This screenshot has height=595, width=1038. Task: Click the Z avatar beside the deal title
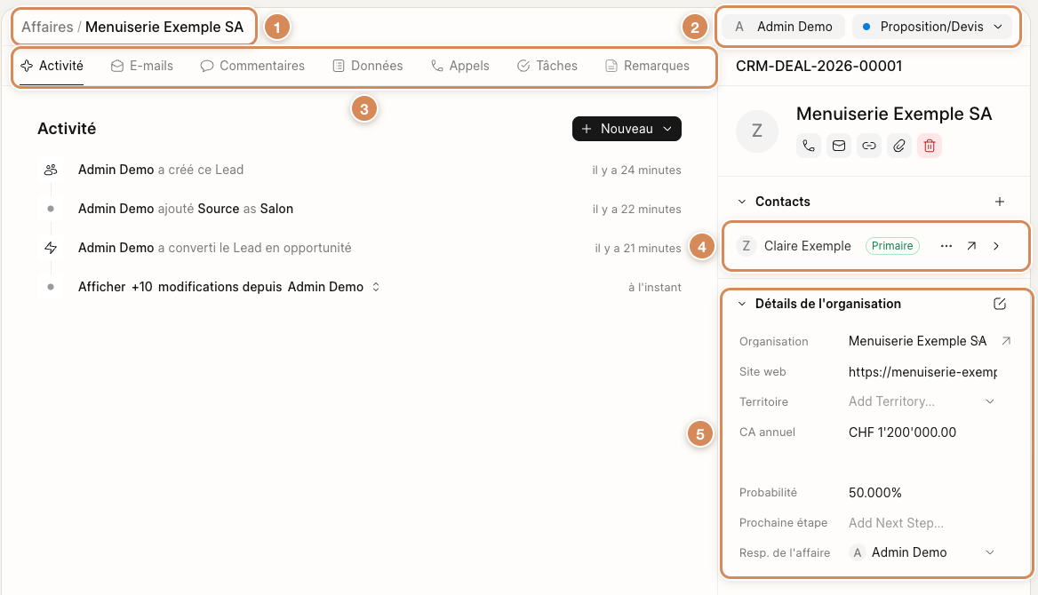coord(756,131)
